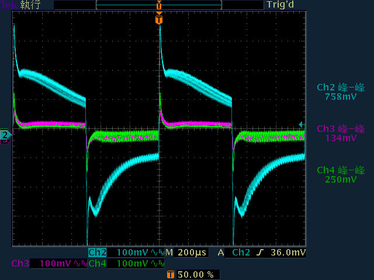Click the record view bar at top
This screenshot has width=374, height=280.
(x=159, y=5)
